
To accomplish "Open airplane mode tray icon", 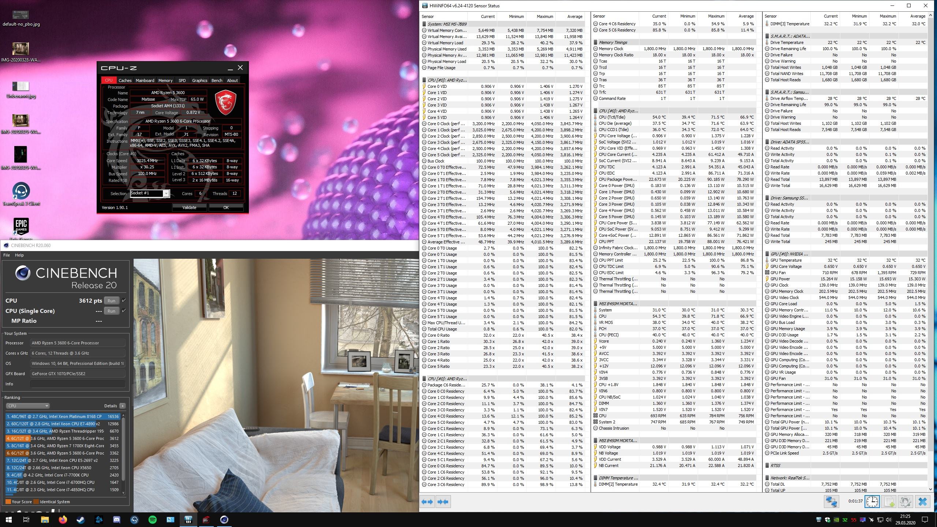I will [x=871, y=520].
